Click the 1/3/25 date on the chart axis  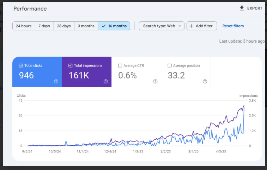click(x=138, y=151)
